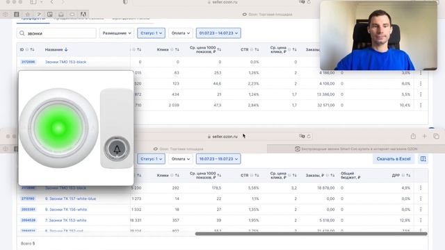The height and width of the screenshot is (250, 445).
Task: Click privacy shield icon in upper window toolbar
Action: click(125, 2)
